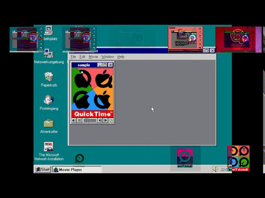Viewport: 265px width, 198px height.
Task: Open the Window menu in Movie Player
Action: (108, 57)
